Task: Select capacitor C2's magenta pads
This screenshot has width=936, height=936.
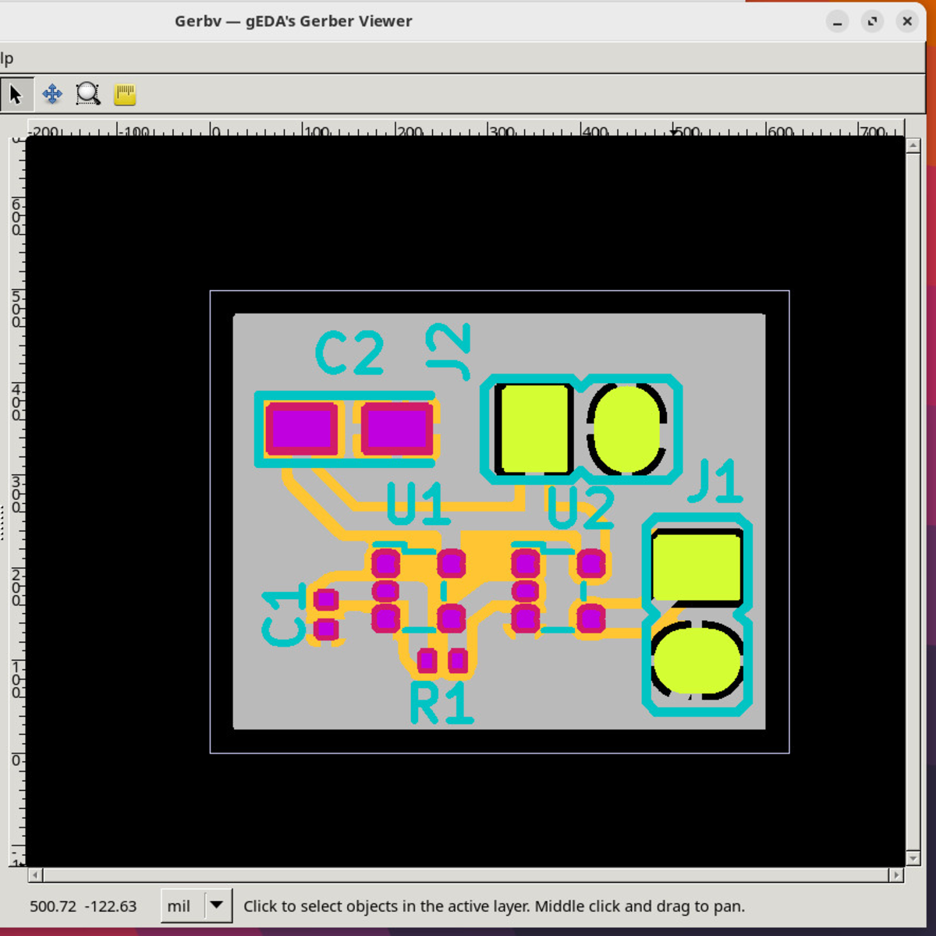Action: point(303,427)
